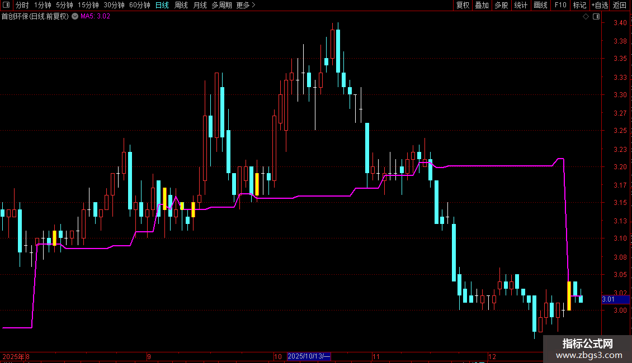Click month 12 label on time axis

[x=492, y=356]
